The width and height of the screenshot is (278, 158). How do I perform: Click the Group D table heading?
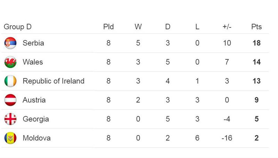[18, 27]
